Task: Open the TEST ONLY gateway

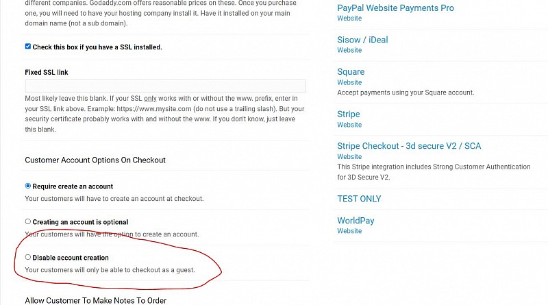Action: tap(359, 199)
